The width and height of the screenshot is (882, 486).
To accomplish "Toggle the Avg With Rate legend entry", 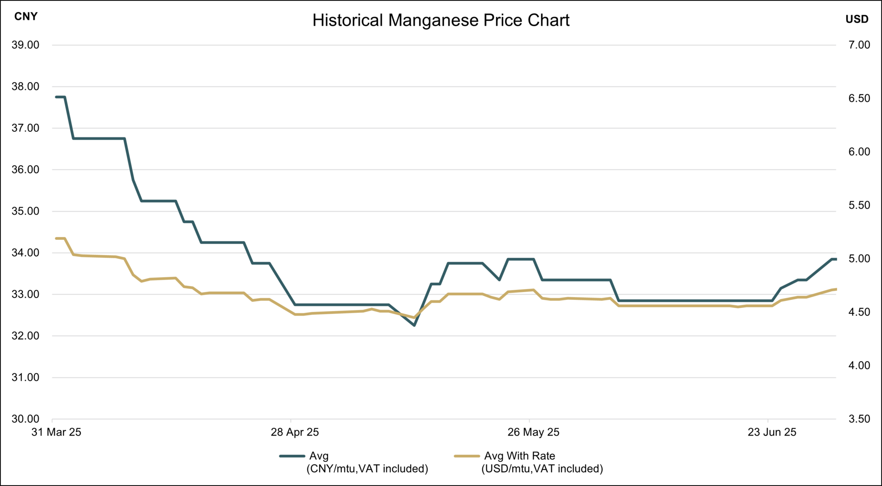I will [x=542, y=462].
